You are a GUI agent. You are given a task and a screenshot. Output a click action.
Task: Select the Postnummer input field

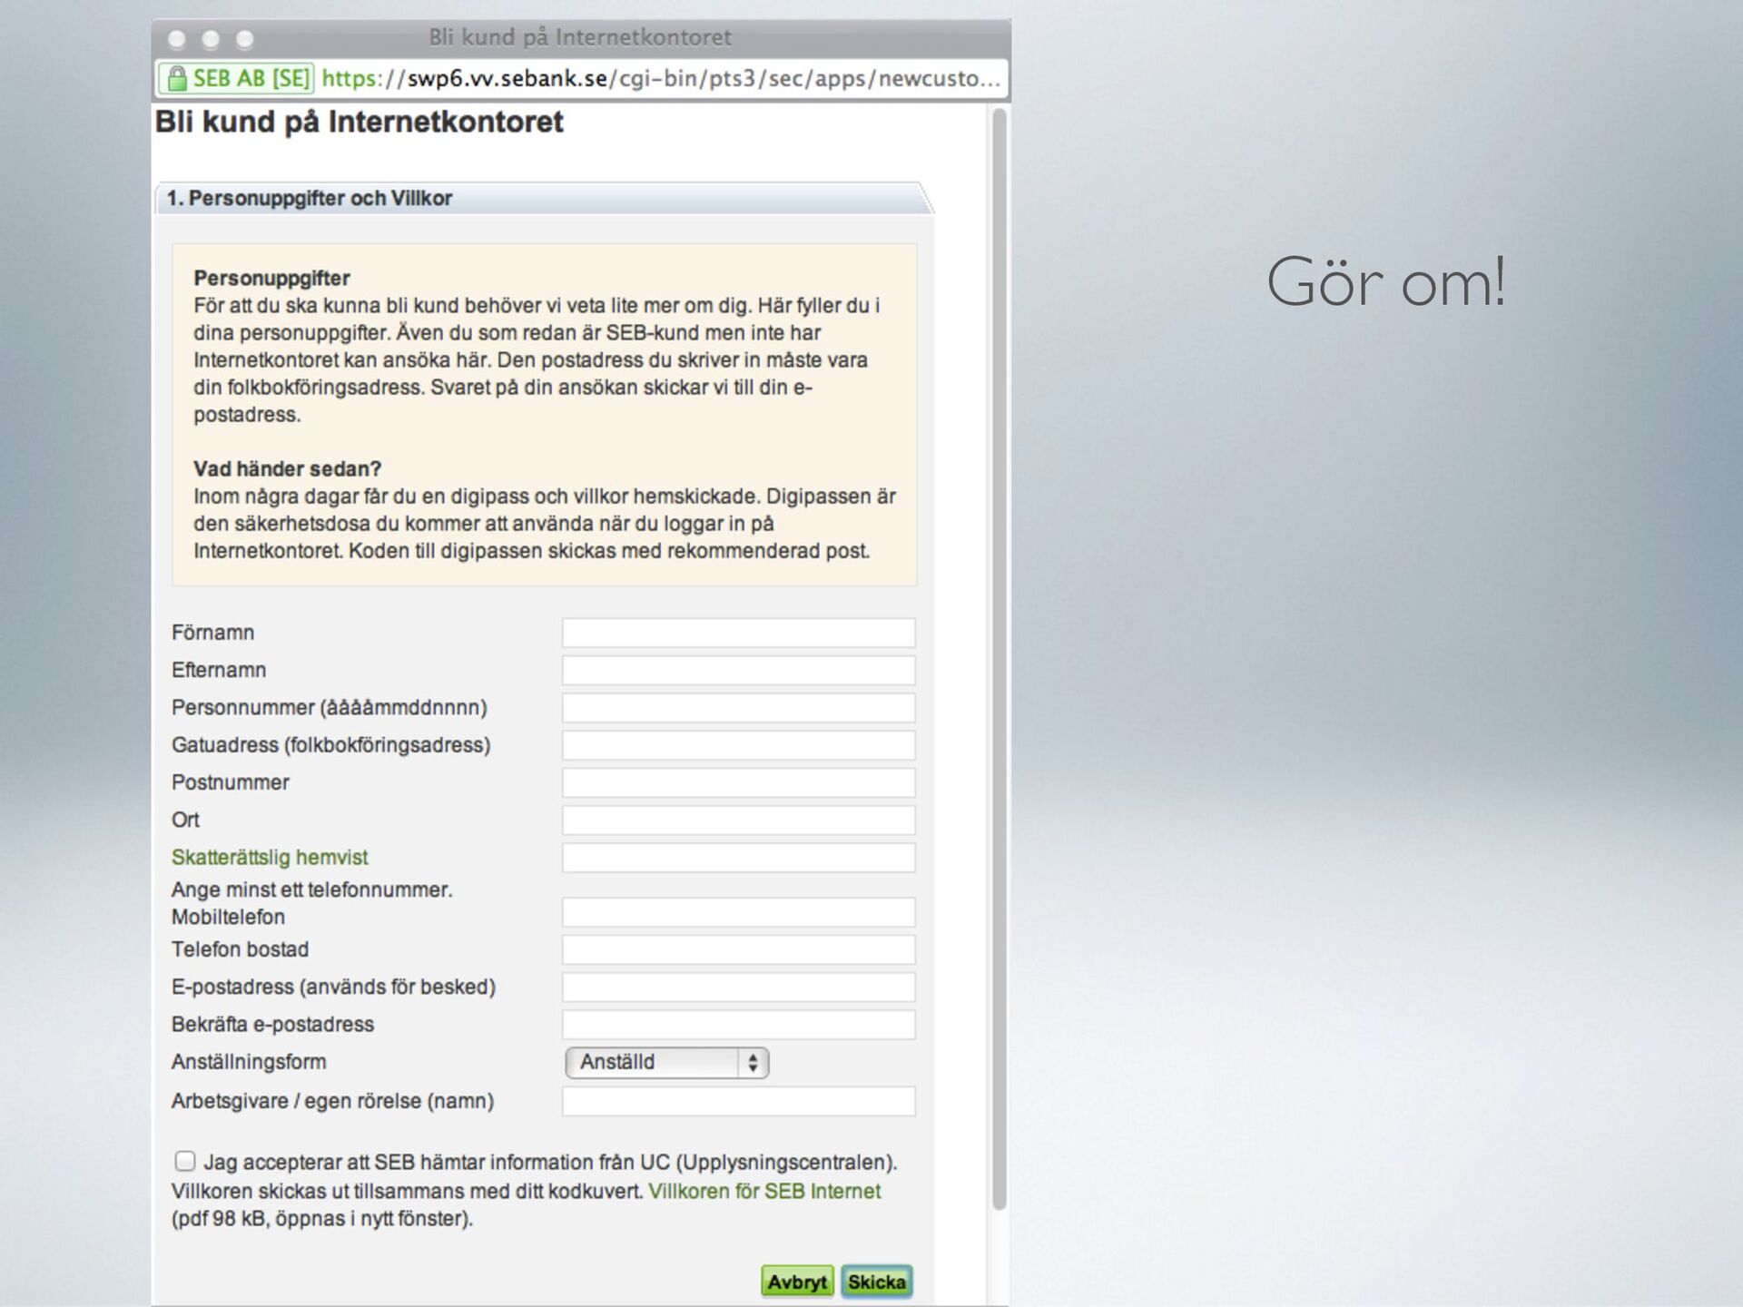tap(738, 782)
